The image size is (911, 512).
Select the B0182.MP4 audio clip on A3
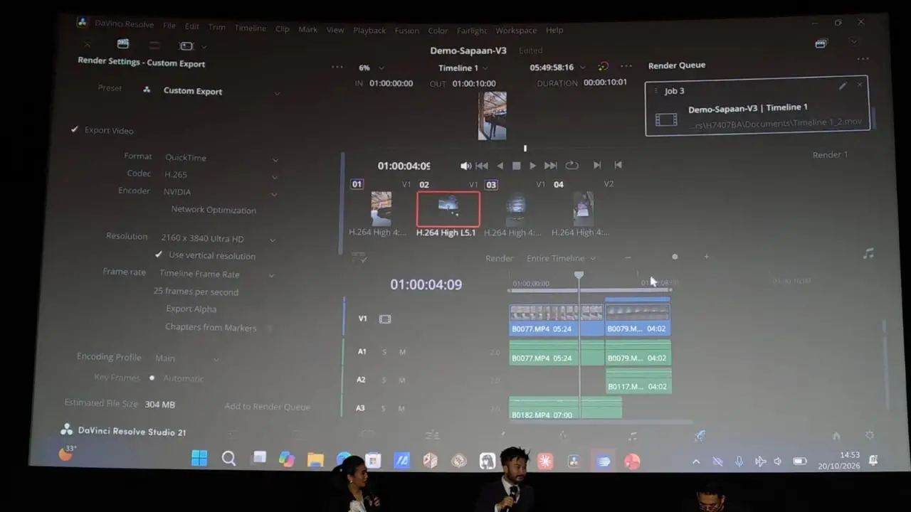[565, 408]
